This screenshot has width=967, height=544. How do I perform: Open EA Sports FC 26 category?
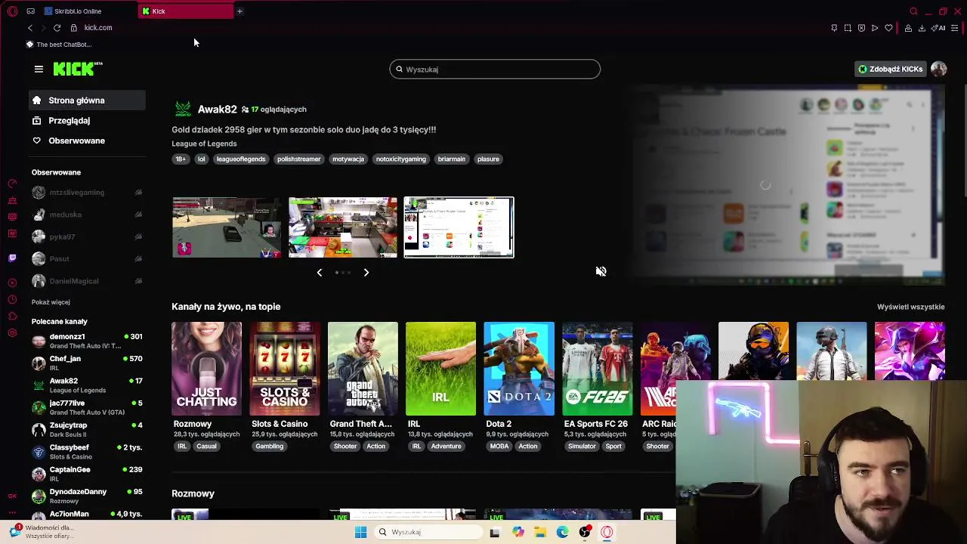[597, 369]
